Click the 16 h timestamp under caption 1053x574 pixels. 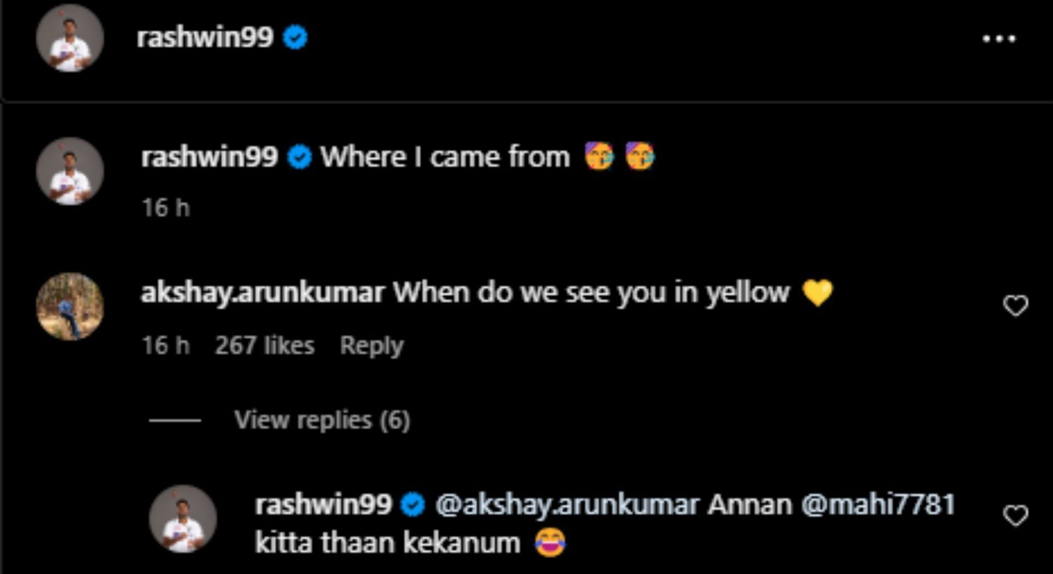(x=166, y=208)
